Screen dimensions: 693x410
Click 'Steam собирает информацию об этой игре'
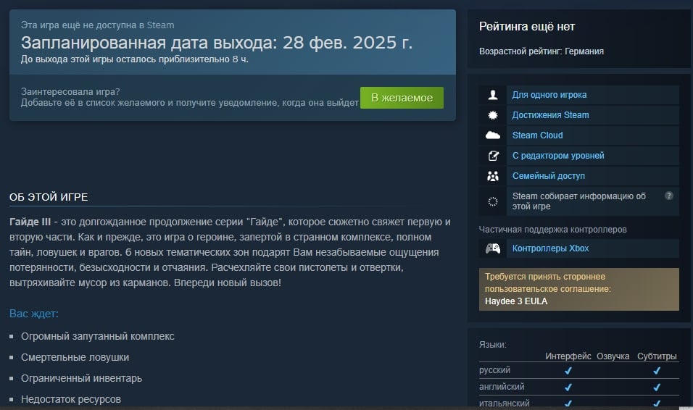579,201
